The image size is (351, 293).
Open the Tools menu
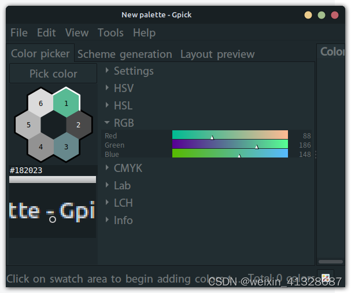[110, 33]
